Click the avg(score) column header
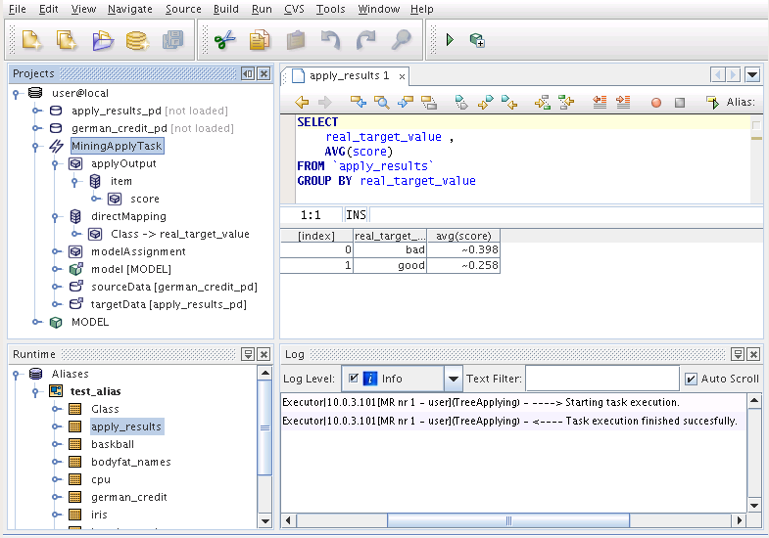The width and height of the screenshot is (769, 538). [x=463, y=236]
